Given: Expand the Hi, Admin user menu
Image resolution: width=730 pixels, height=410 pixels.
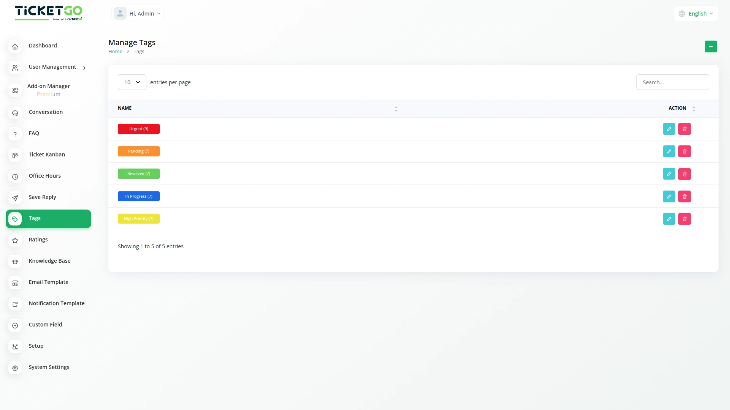Looking at the screenshot, I should pyautogui.click(x=138, y=14).
